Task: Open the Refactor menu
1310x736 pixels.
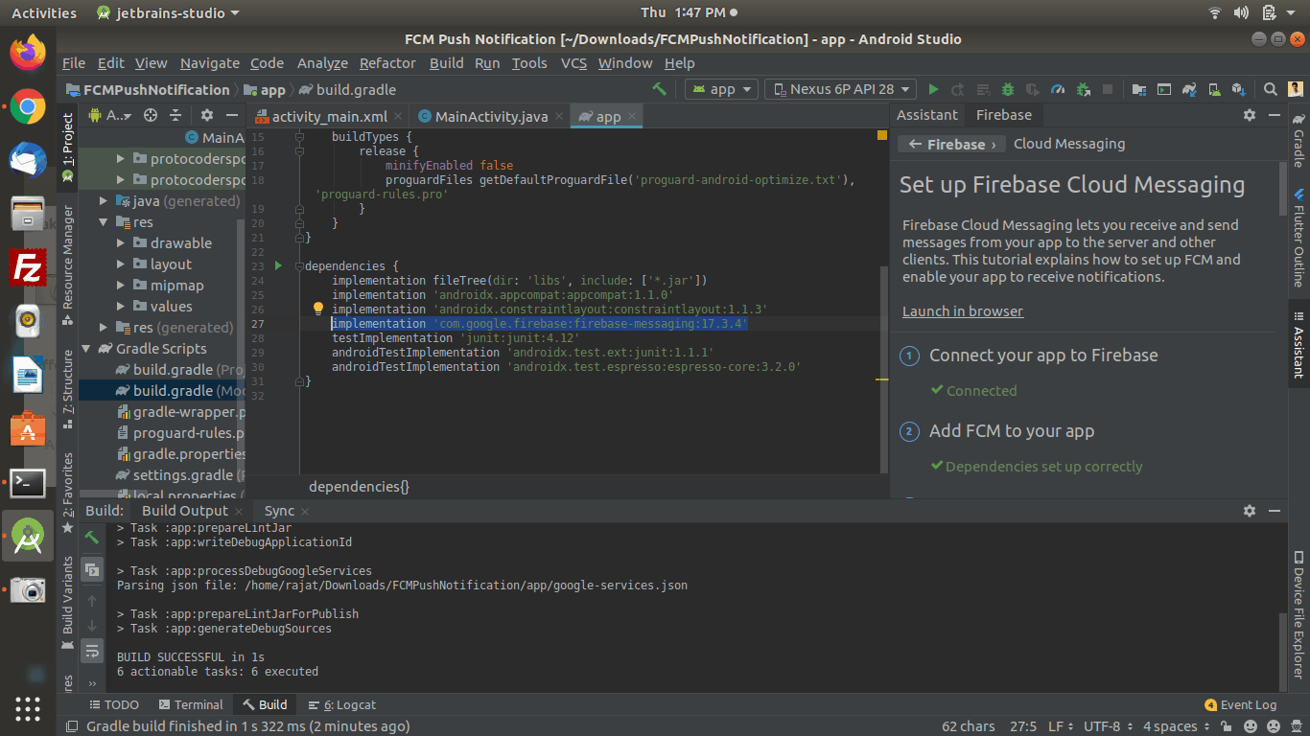Action: (x=387, y=63)
